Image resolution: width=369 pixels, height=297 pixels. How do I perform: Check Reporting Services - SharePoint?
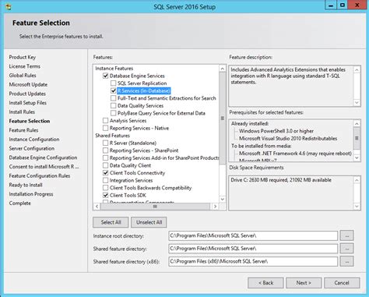tap(105, 150)
